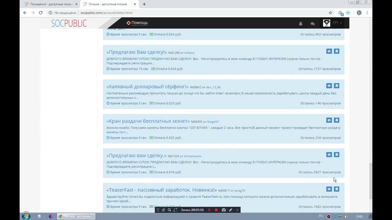Activate the recorder's pencil drawing tool
This screenshot has width=392, height=220.
[231, 210]
